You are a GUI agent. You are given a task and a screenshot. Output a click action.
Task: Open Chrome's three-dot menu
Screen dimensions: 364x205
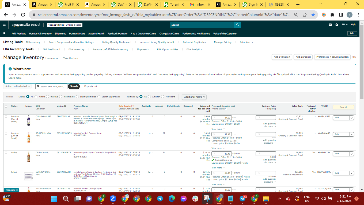tap(359, 15)
